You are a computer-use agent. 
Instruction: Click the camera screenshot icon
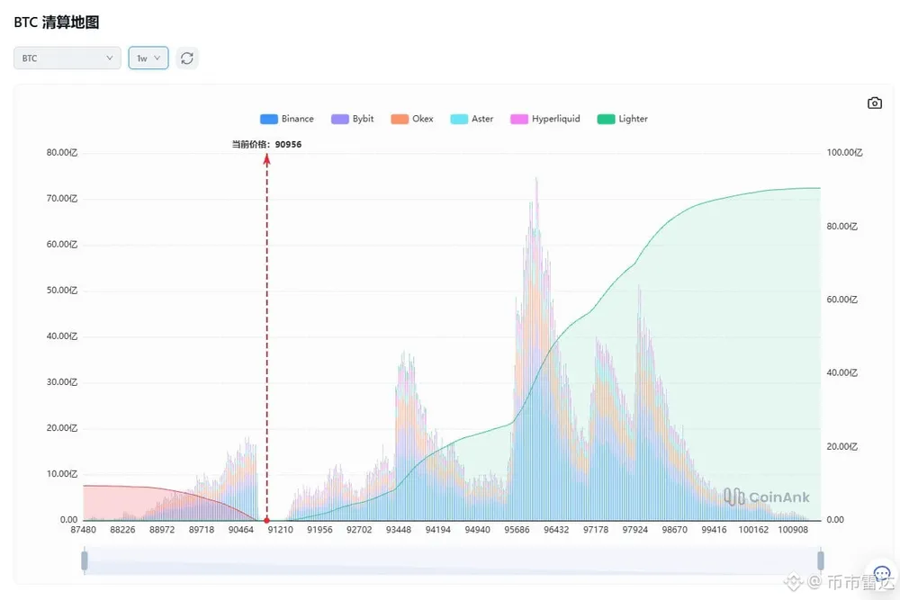point(874,103)
